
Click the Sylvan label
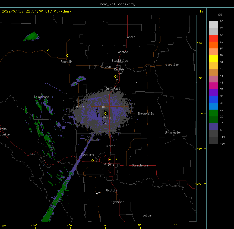[x=106, y=67]
